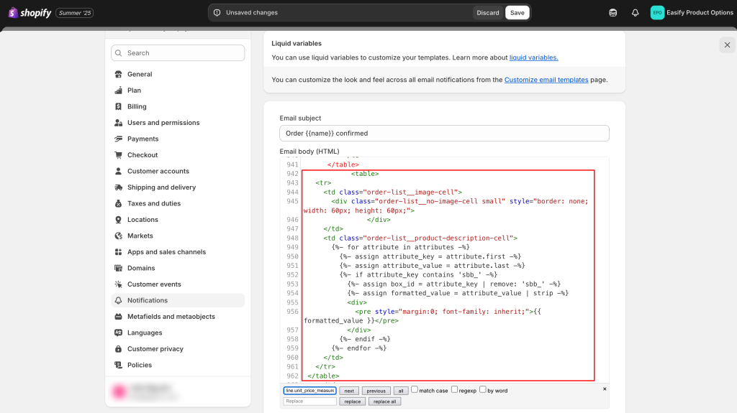Click the Domains icon
Image resolution: width=737 pixels, height=413 pixels.
click(119, 269)
